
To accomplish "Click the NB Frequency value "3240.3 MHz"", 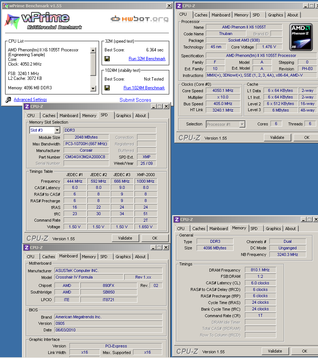I will coord(288,254).
